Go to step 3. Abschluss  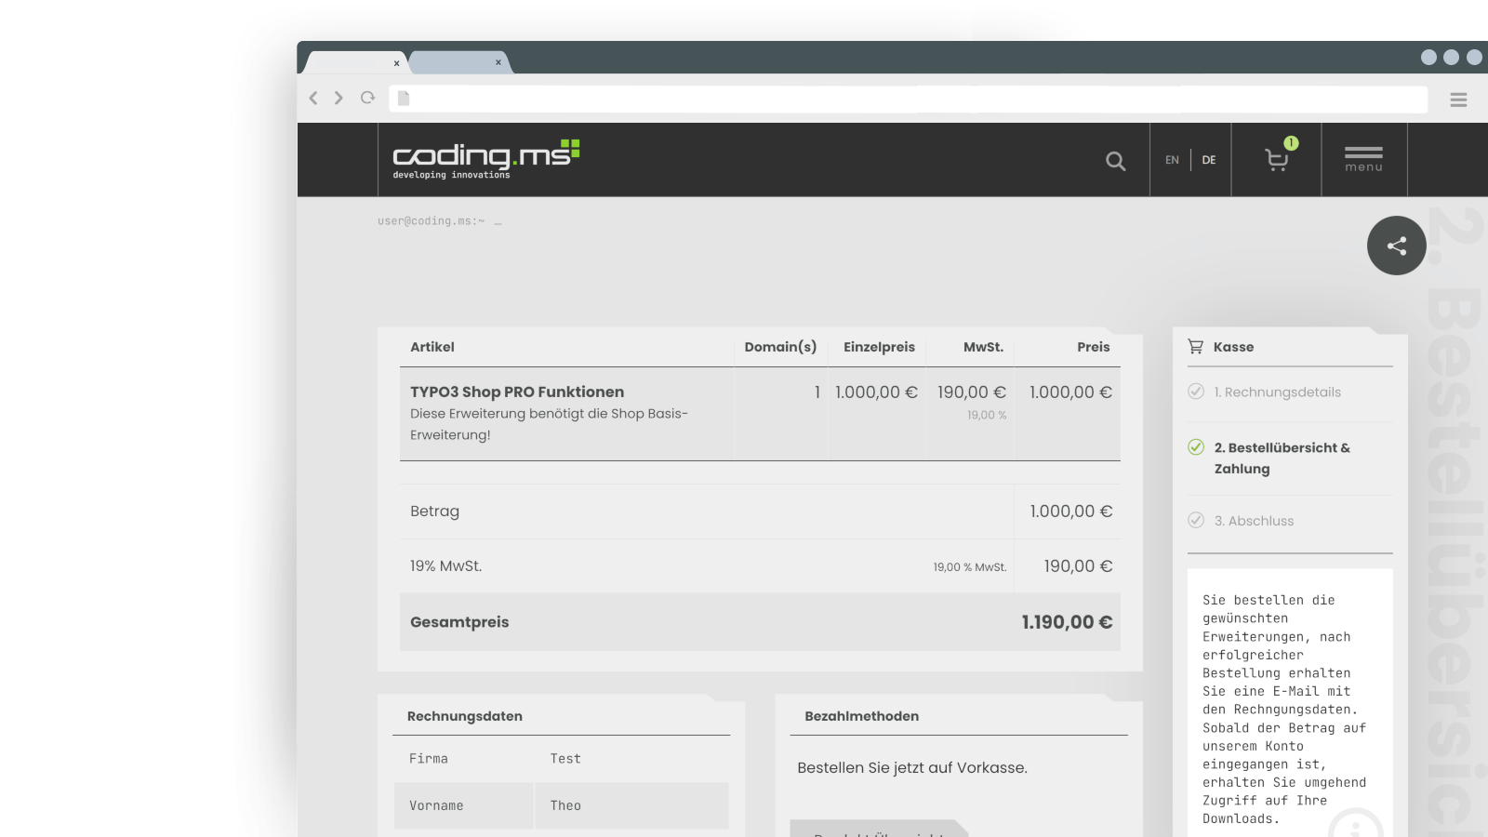(1254, 521)
